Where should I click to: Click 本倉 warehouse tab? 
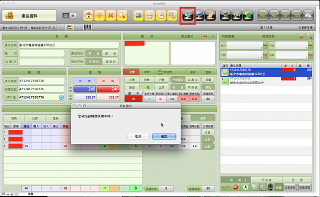pyautogui.click(x=146, y=72)
